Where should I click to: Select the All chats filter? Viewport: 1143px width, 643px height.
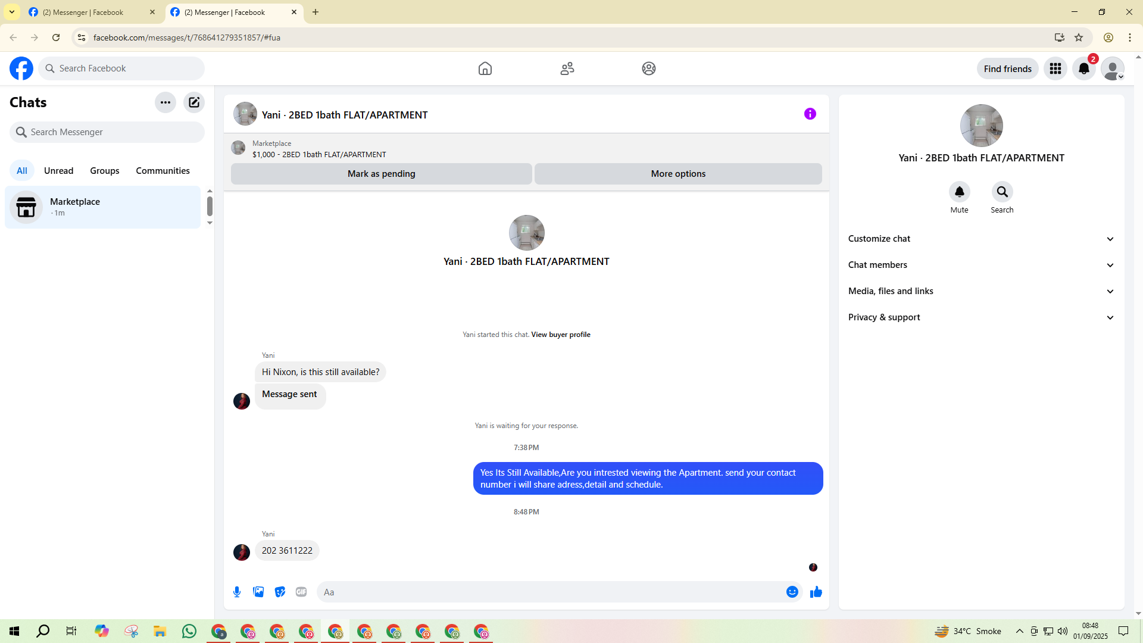click(x=22, y=171)
